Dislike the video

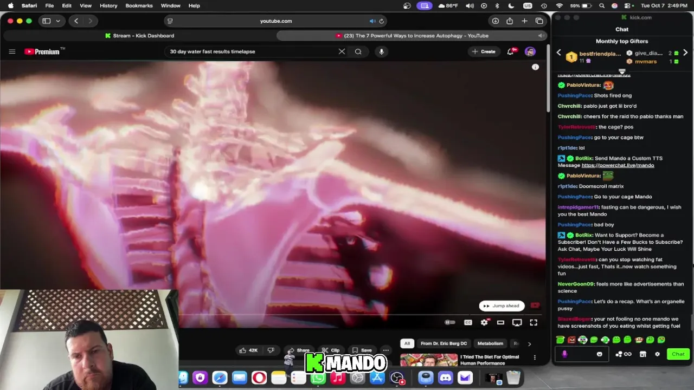(x=271, y=350)
